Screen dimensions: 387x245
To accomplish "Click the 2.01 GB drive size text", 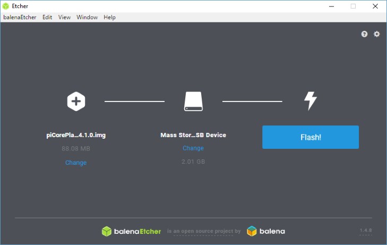I will (193, 162).
